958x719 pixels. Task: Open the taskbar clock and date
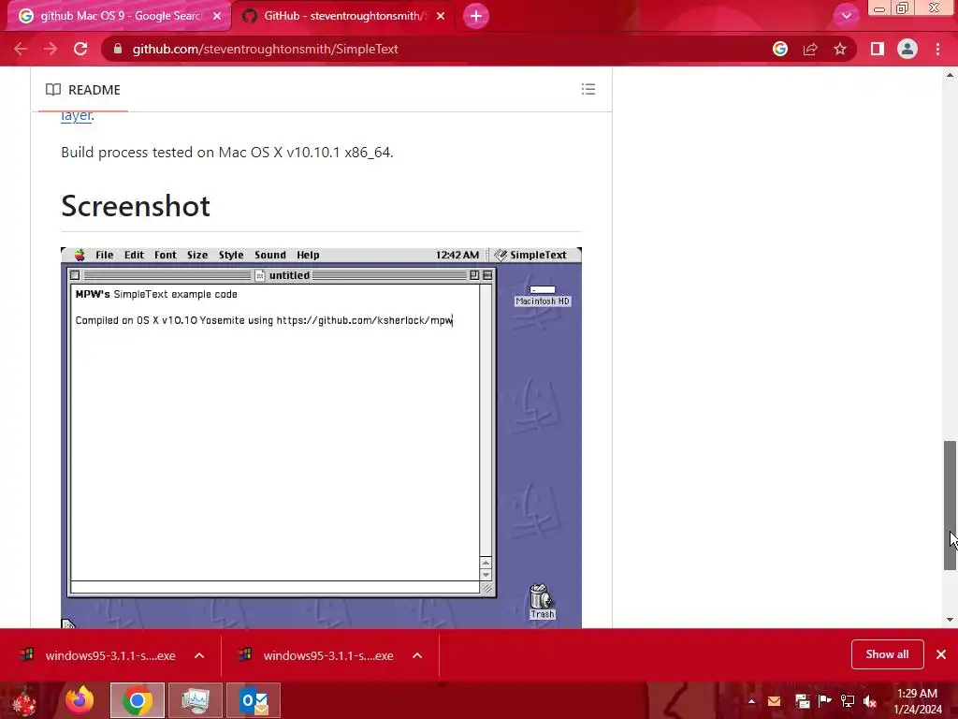[918, 701]
